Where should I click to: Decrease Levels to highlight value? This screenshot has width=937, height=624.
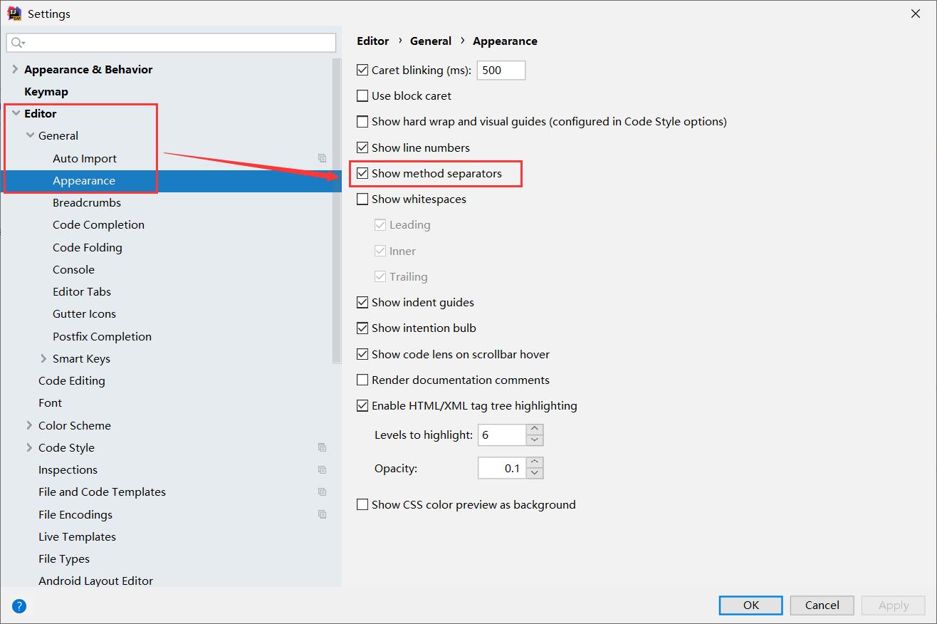(535, 440)
